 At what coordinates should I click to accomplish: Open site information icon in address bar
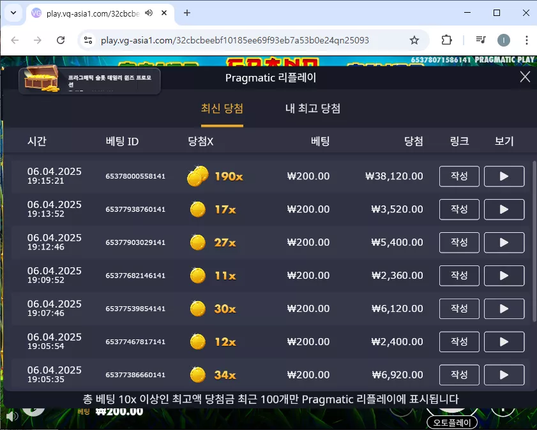(88, 40)
